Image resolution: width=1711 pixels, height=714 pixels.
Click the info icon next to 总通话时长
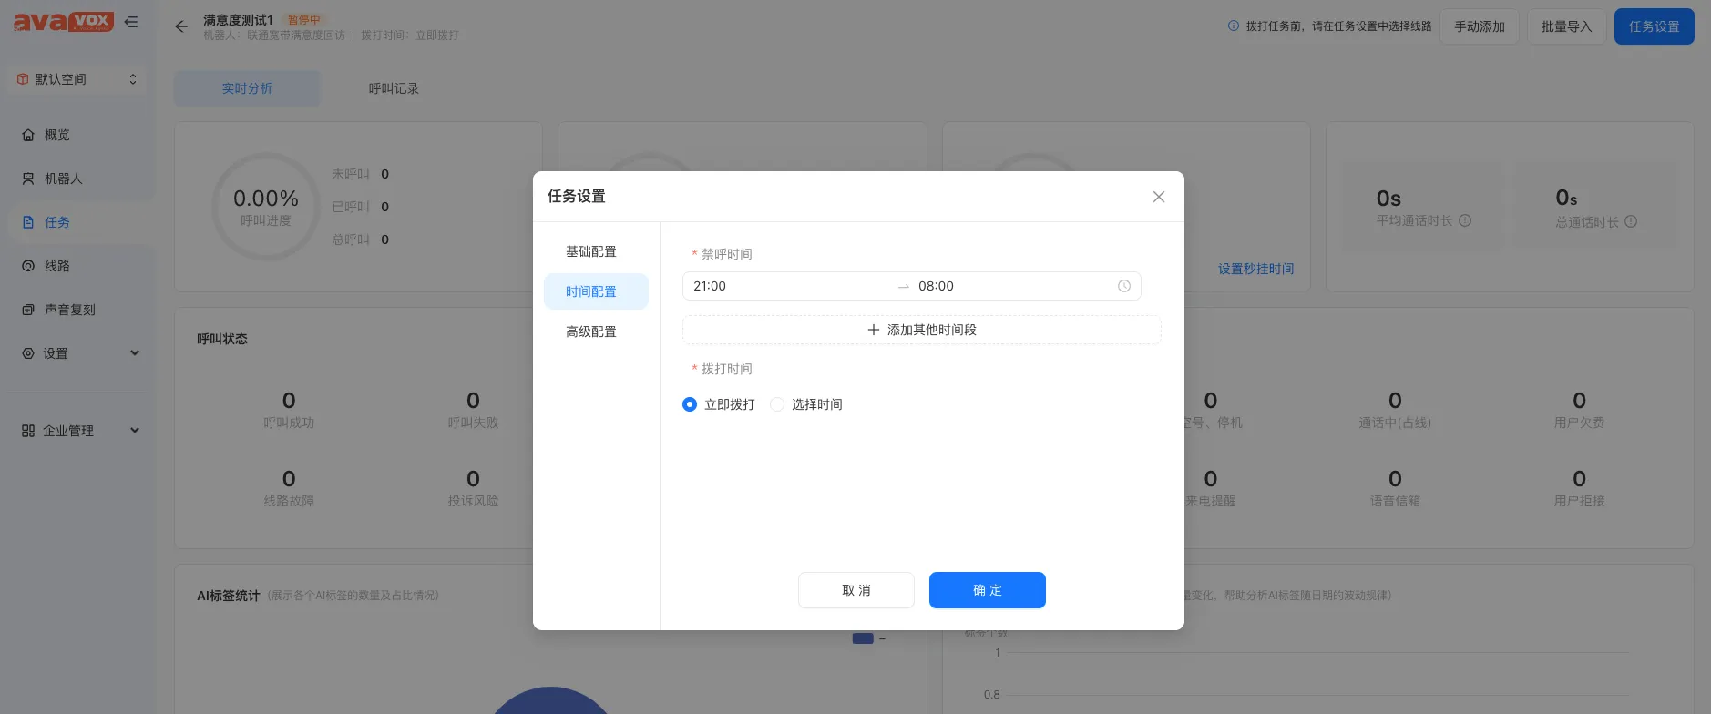click(x=1631, y=221)
